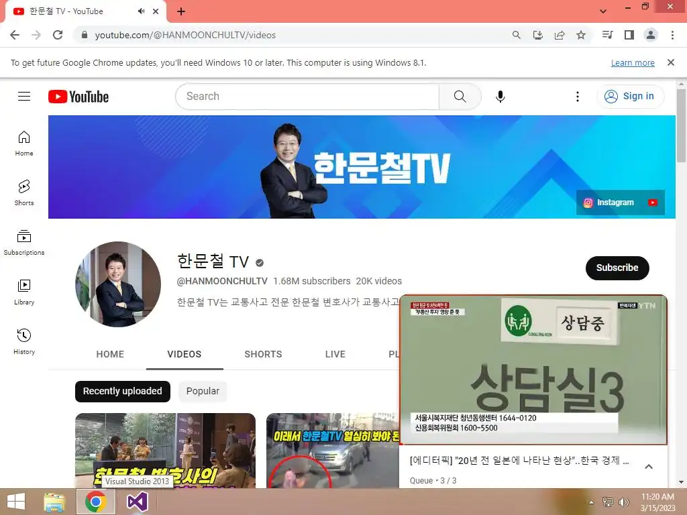Click the URL address bar text
This screenshot has height=515, width=687.
point(185,35)
